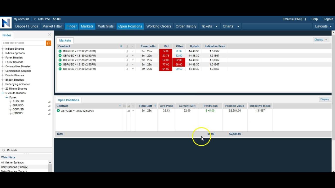
Task: Sort Open Positions Time Left via arrows icon
Action: click(155, 106)
